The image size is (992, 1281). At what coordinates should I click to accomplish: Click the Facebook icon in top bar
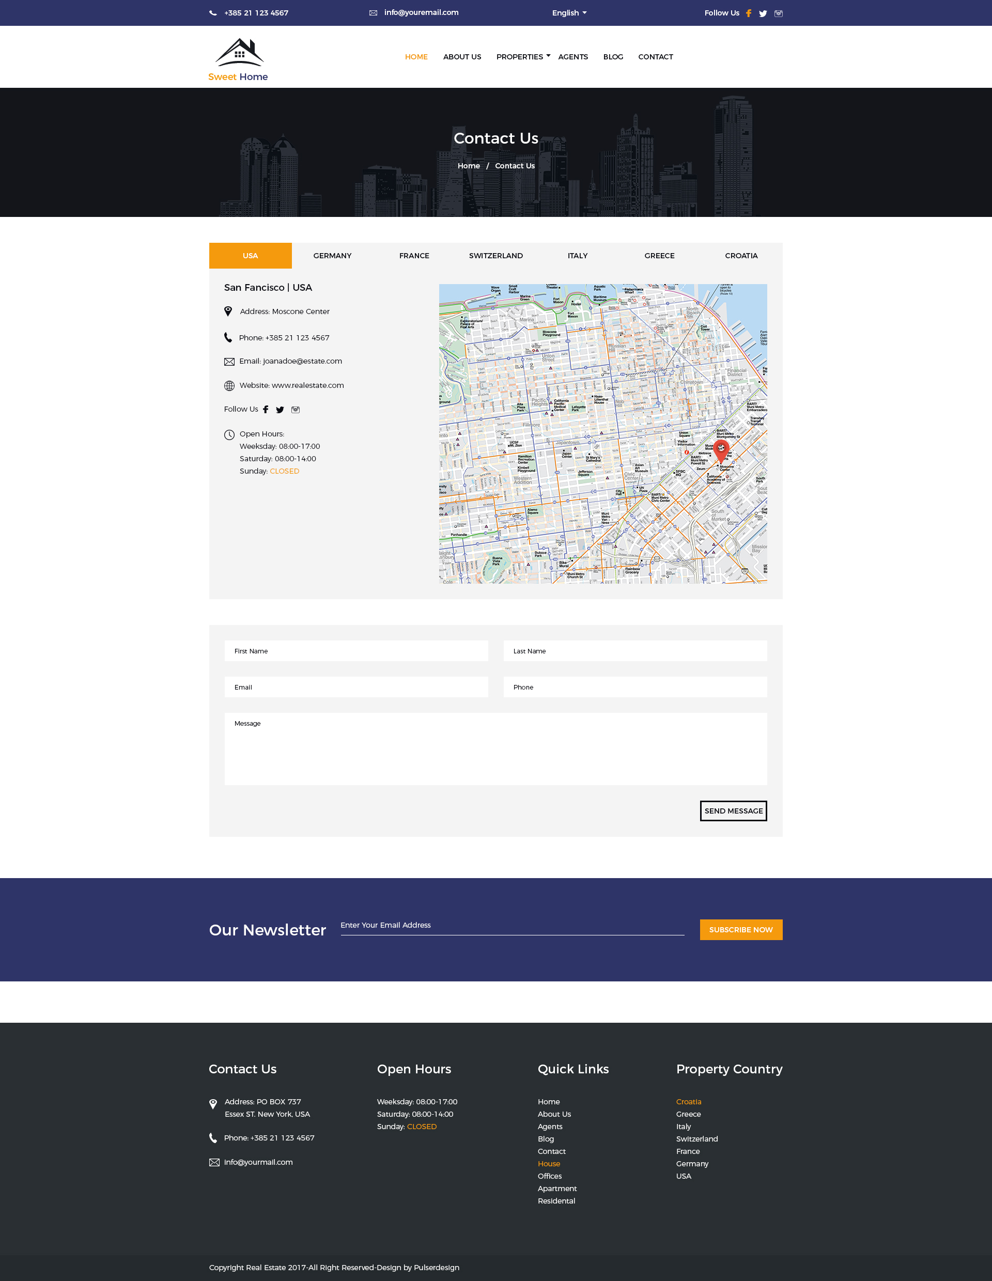tap(749, 13)
